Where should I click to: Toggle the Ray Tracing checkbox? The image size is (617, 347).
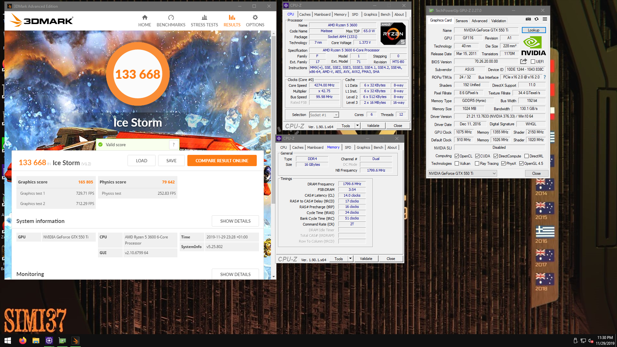pyautogui.click(x=477, y=164)
